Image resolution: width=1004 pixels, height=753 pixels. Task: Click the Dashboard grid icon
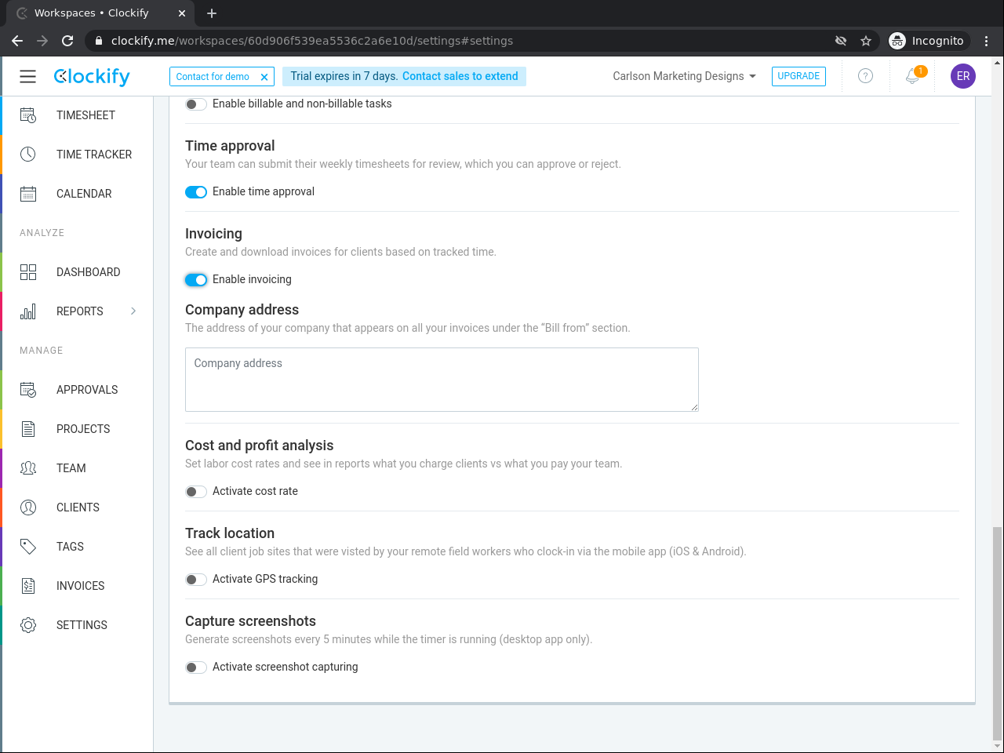click(28, 272)
